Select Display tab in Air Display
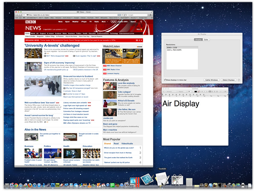 tap(198, 39)
